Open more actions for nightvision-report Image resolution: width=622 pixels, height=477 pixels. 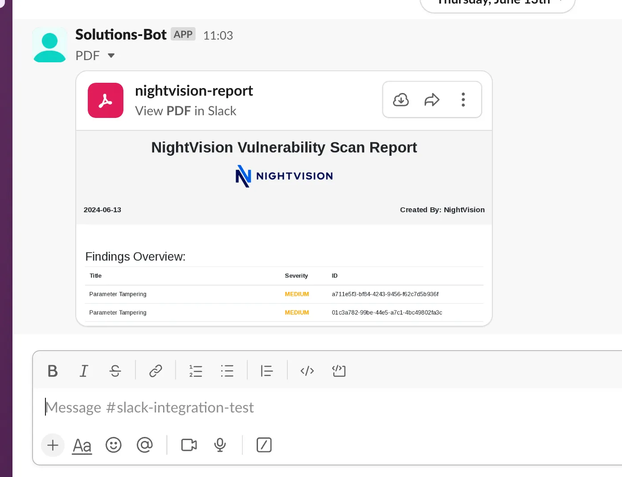pos(463,100)
